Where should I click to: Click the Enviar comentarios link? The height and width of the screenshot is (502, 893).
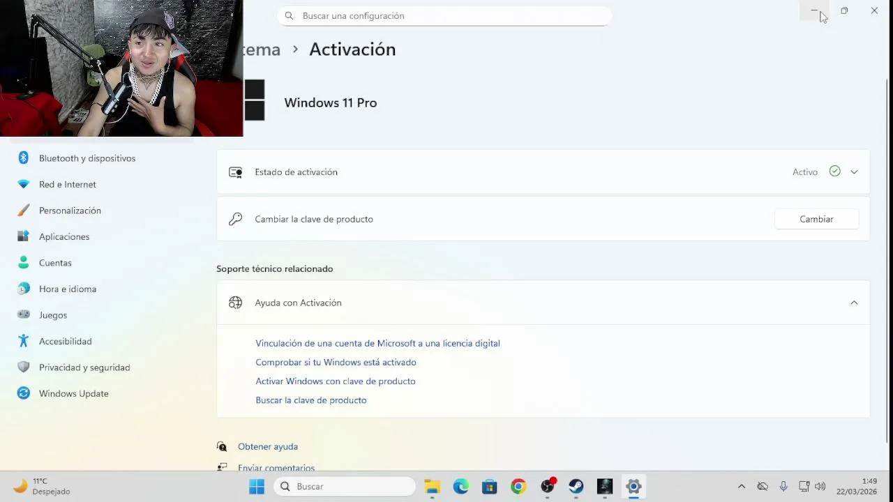point(276,467)
